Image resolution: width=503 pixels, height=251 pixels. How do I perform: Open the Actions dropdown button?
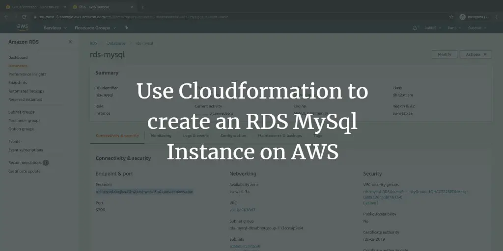pyautogui.click(x=475, y=54)
